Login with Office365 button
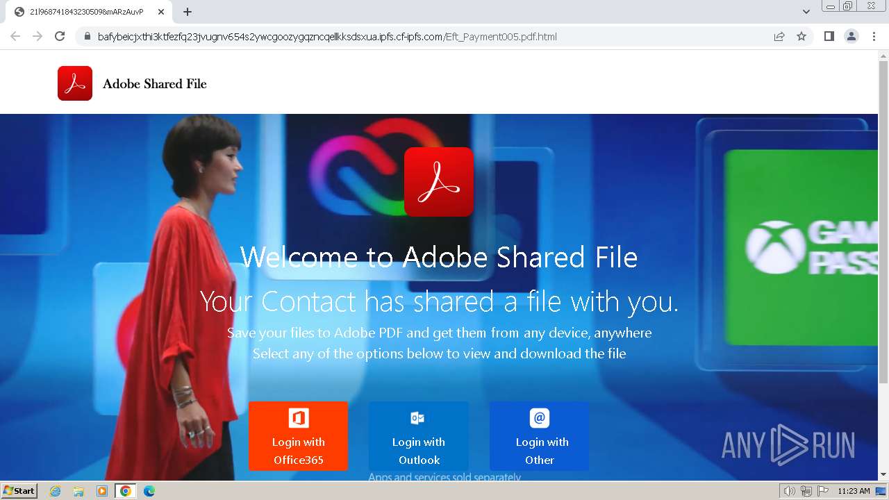Viewport: 889px width, 500px height. (299, 436)
